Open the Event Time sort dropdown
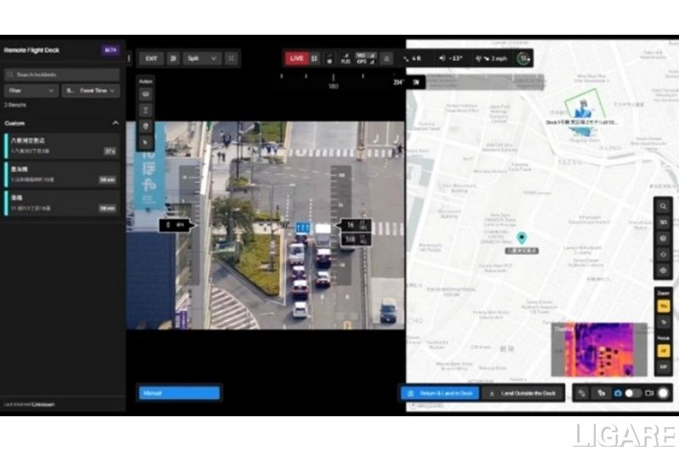Viewport: 679px width, 451px height. pyautogui.click(x=92, y=91)
